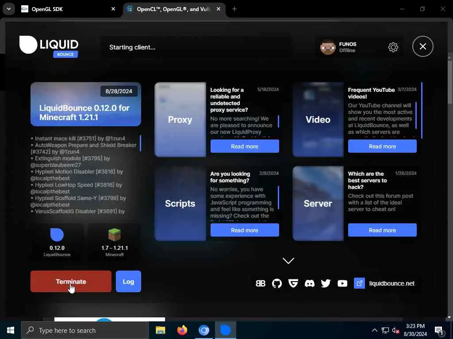The width and height of the screenshot is (453, 339).
Task: Click the FUNOS avatar head
Action: pyautogui.click(x=328, y=47)
